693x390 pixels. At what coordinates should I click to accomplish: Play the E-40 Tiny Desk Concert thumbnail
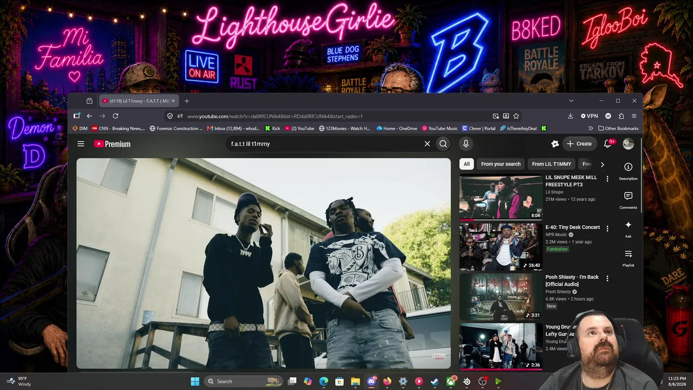(501, 246)
